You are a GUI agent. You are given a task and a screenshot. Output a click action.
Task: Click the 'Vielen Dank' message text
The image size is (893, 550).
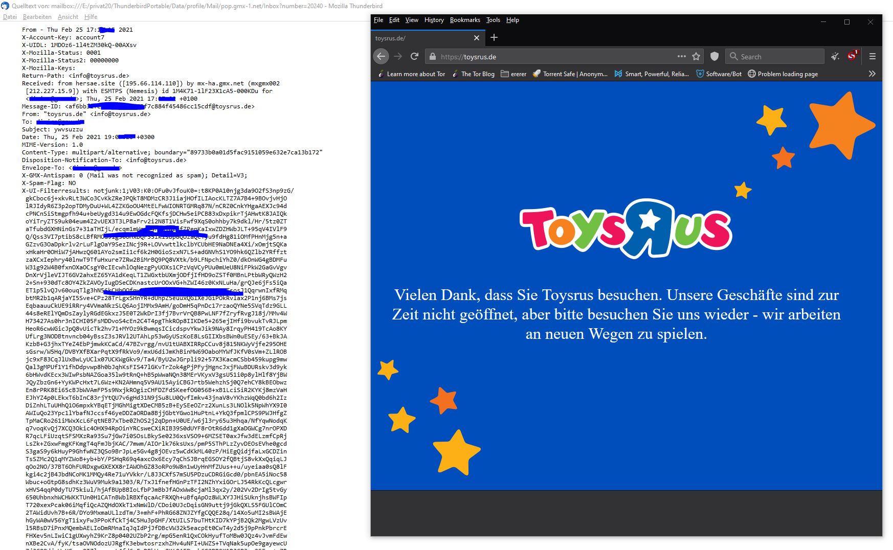[x=616, y=314]
